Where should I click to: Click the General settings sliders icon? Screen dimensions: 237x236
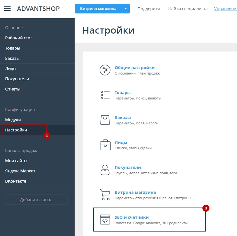click(105, 70)
